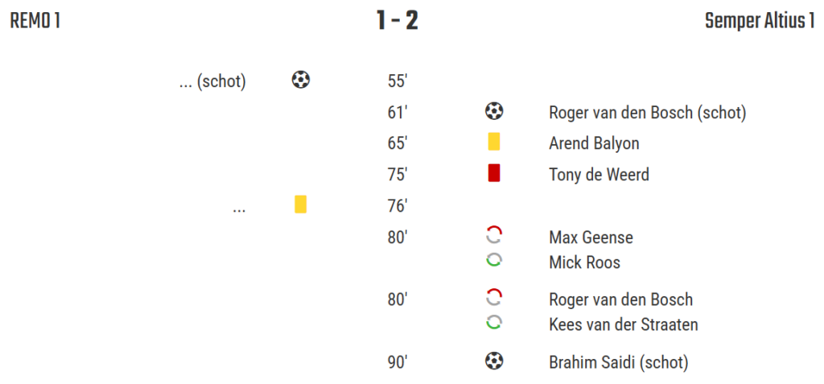Click substitution-off icon beside Roger van den Bosch
824x384 pixels.
494,299
